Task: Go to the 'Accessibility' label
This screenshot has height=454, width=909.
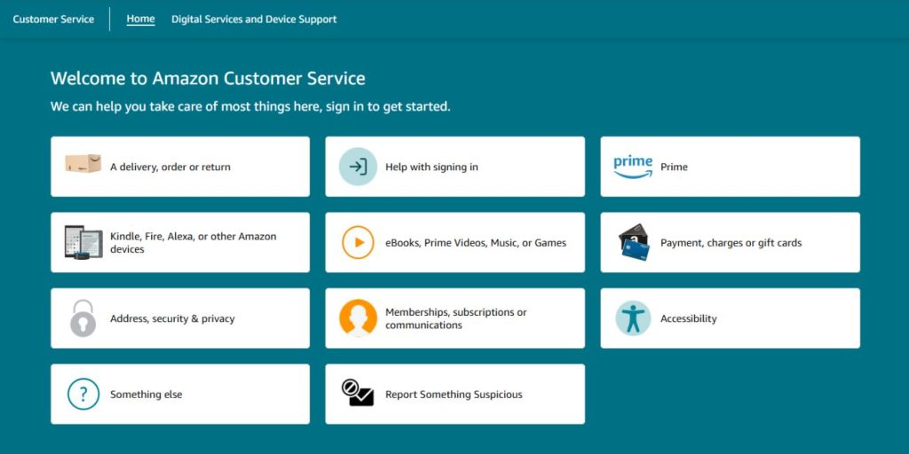Action: click(689, 318)
